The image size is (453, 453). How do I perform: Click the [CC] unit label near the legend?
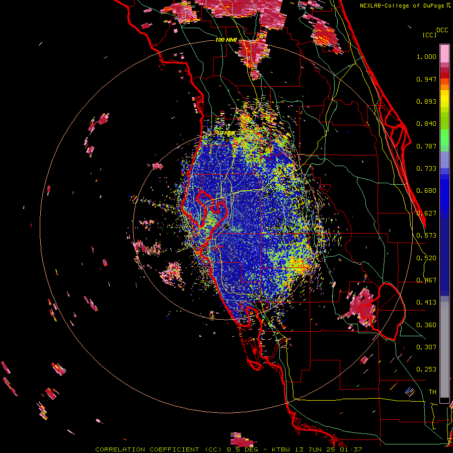coord(430,35)
